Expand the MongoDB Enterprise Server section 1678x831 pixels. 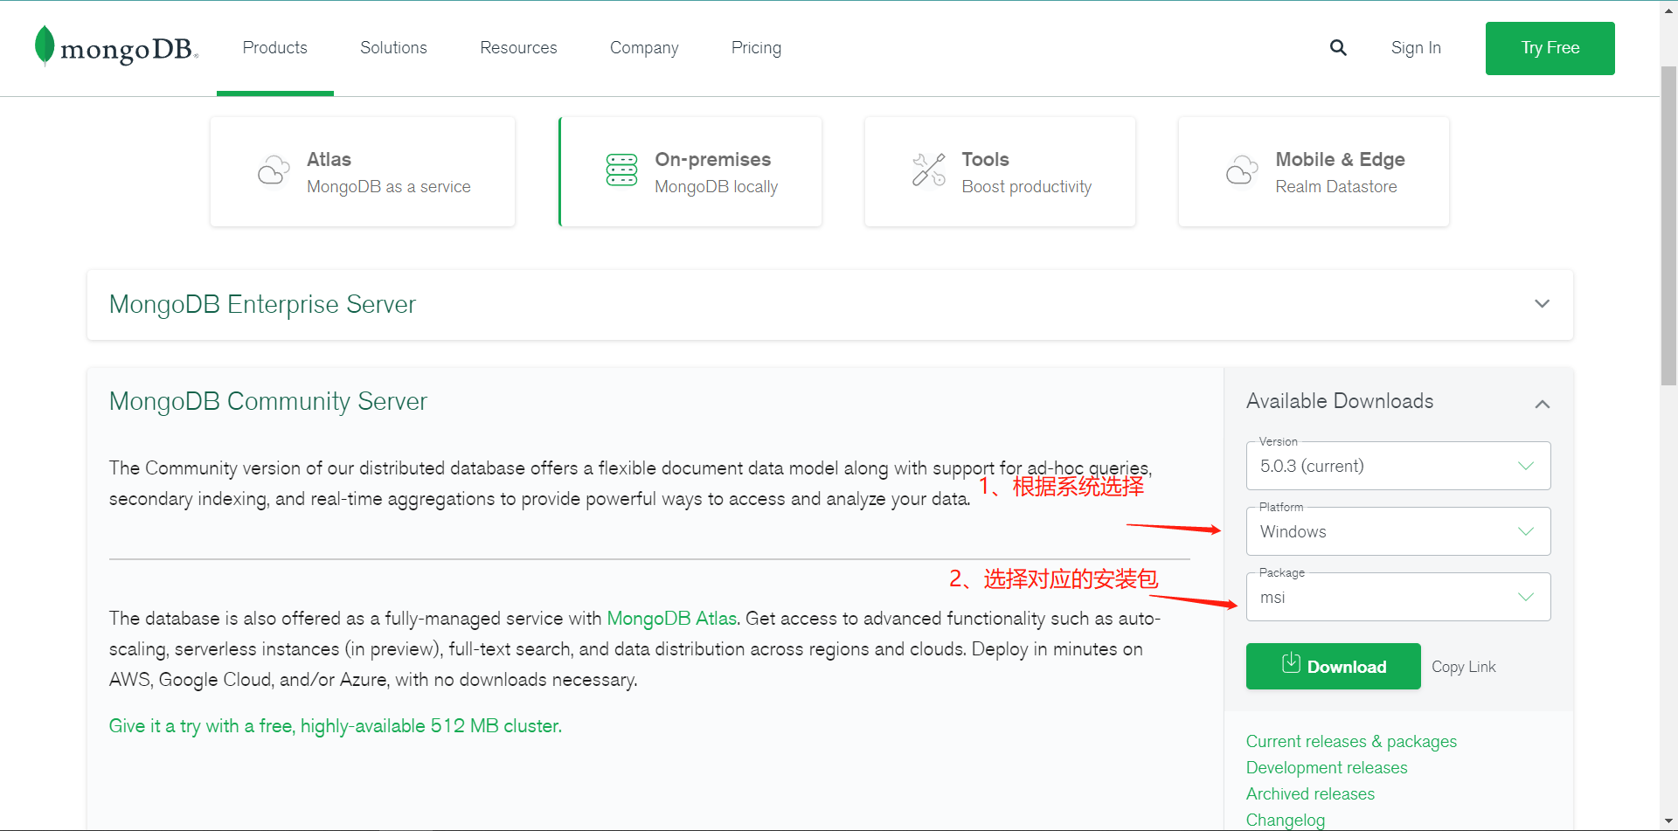click(1542, 304)
